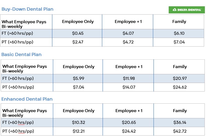Click the Basic plan PT Family $24.62 cell
This screenshot has height=137, width=206.
click(180, 87)
